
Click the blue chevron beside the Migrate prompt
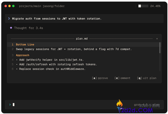pyautogui.click(x=9, y=19)
